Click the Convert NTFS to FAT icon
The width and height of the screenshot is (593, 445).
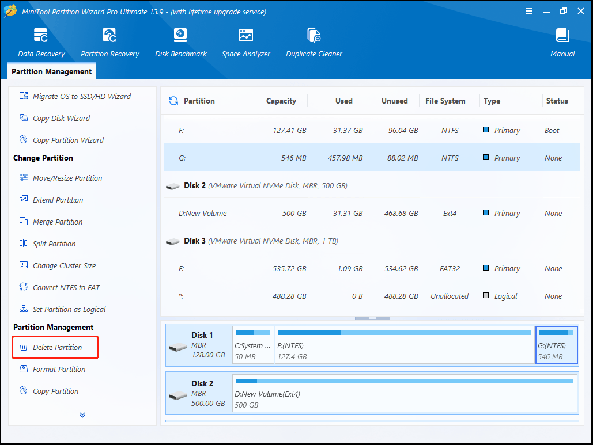(x=24, y=287)
